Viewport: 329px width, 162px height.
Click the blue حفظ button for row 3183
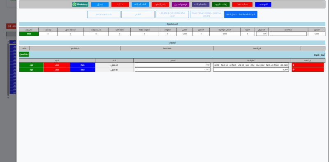83,65
